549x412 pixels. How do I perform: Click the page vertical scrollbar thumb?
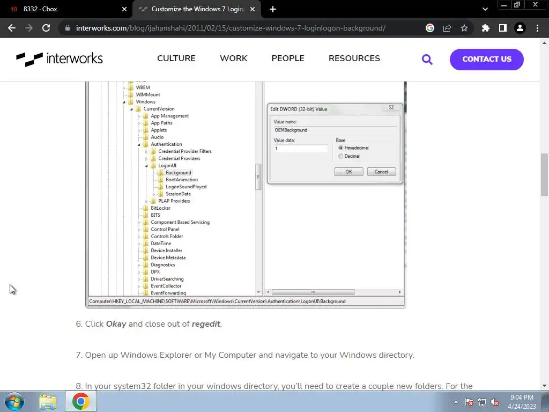[545, 174]
